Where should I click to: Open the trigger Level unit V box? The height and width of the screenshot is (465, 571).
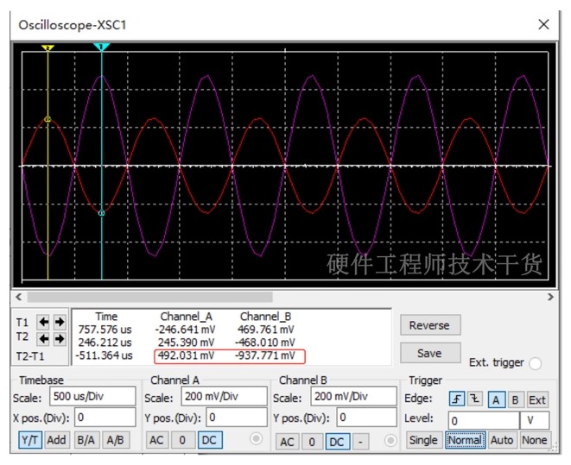point(534,421)
